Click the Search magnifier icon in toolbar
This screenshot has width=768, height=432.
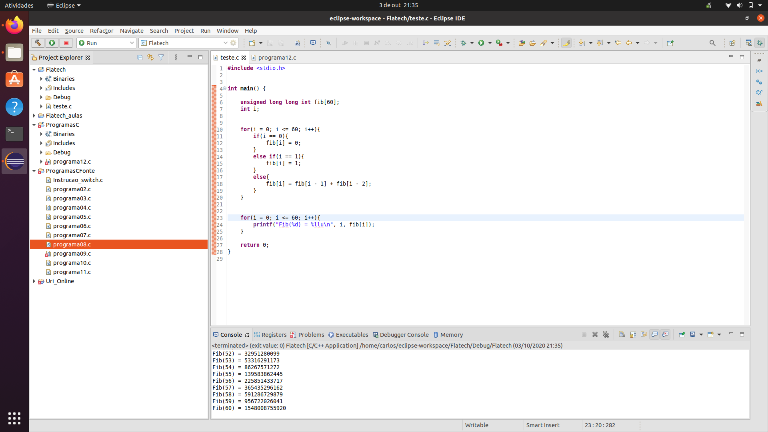pos(712,43)
